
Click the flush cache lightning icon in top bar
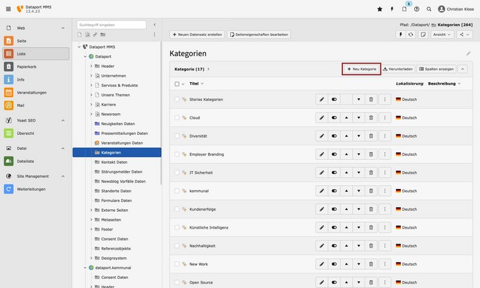tap(392, 9)
